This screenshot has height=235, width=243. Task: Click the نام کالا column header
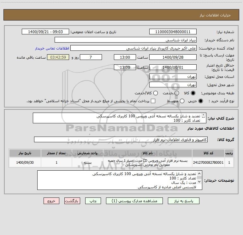[148, 153]
